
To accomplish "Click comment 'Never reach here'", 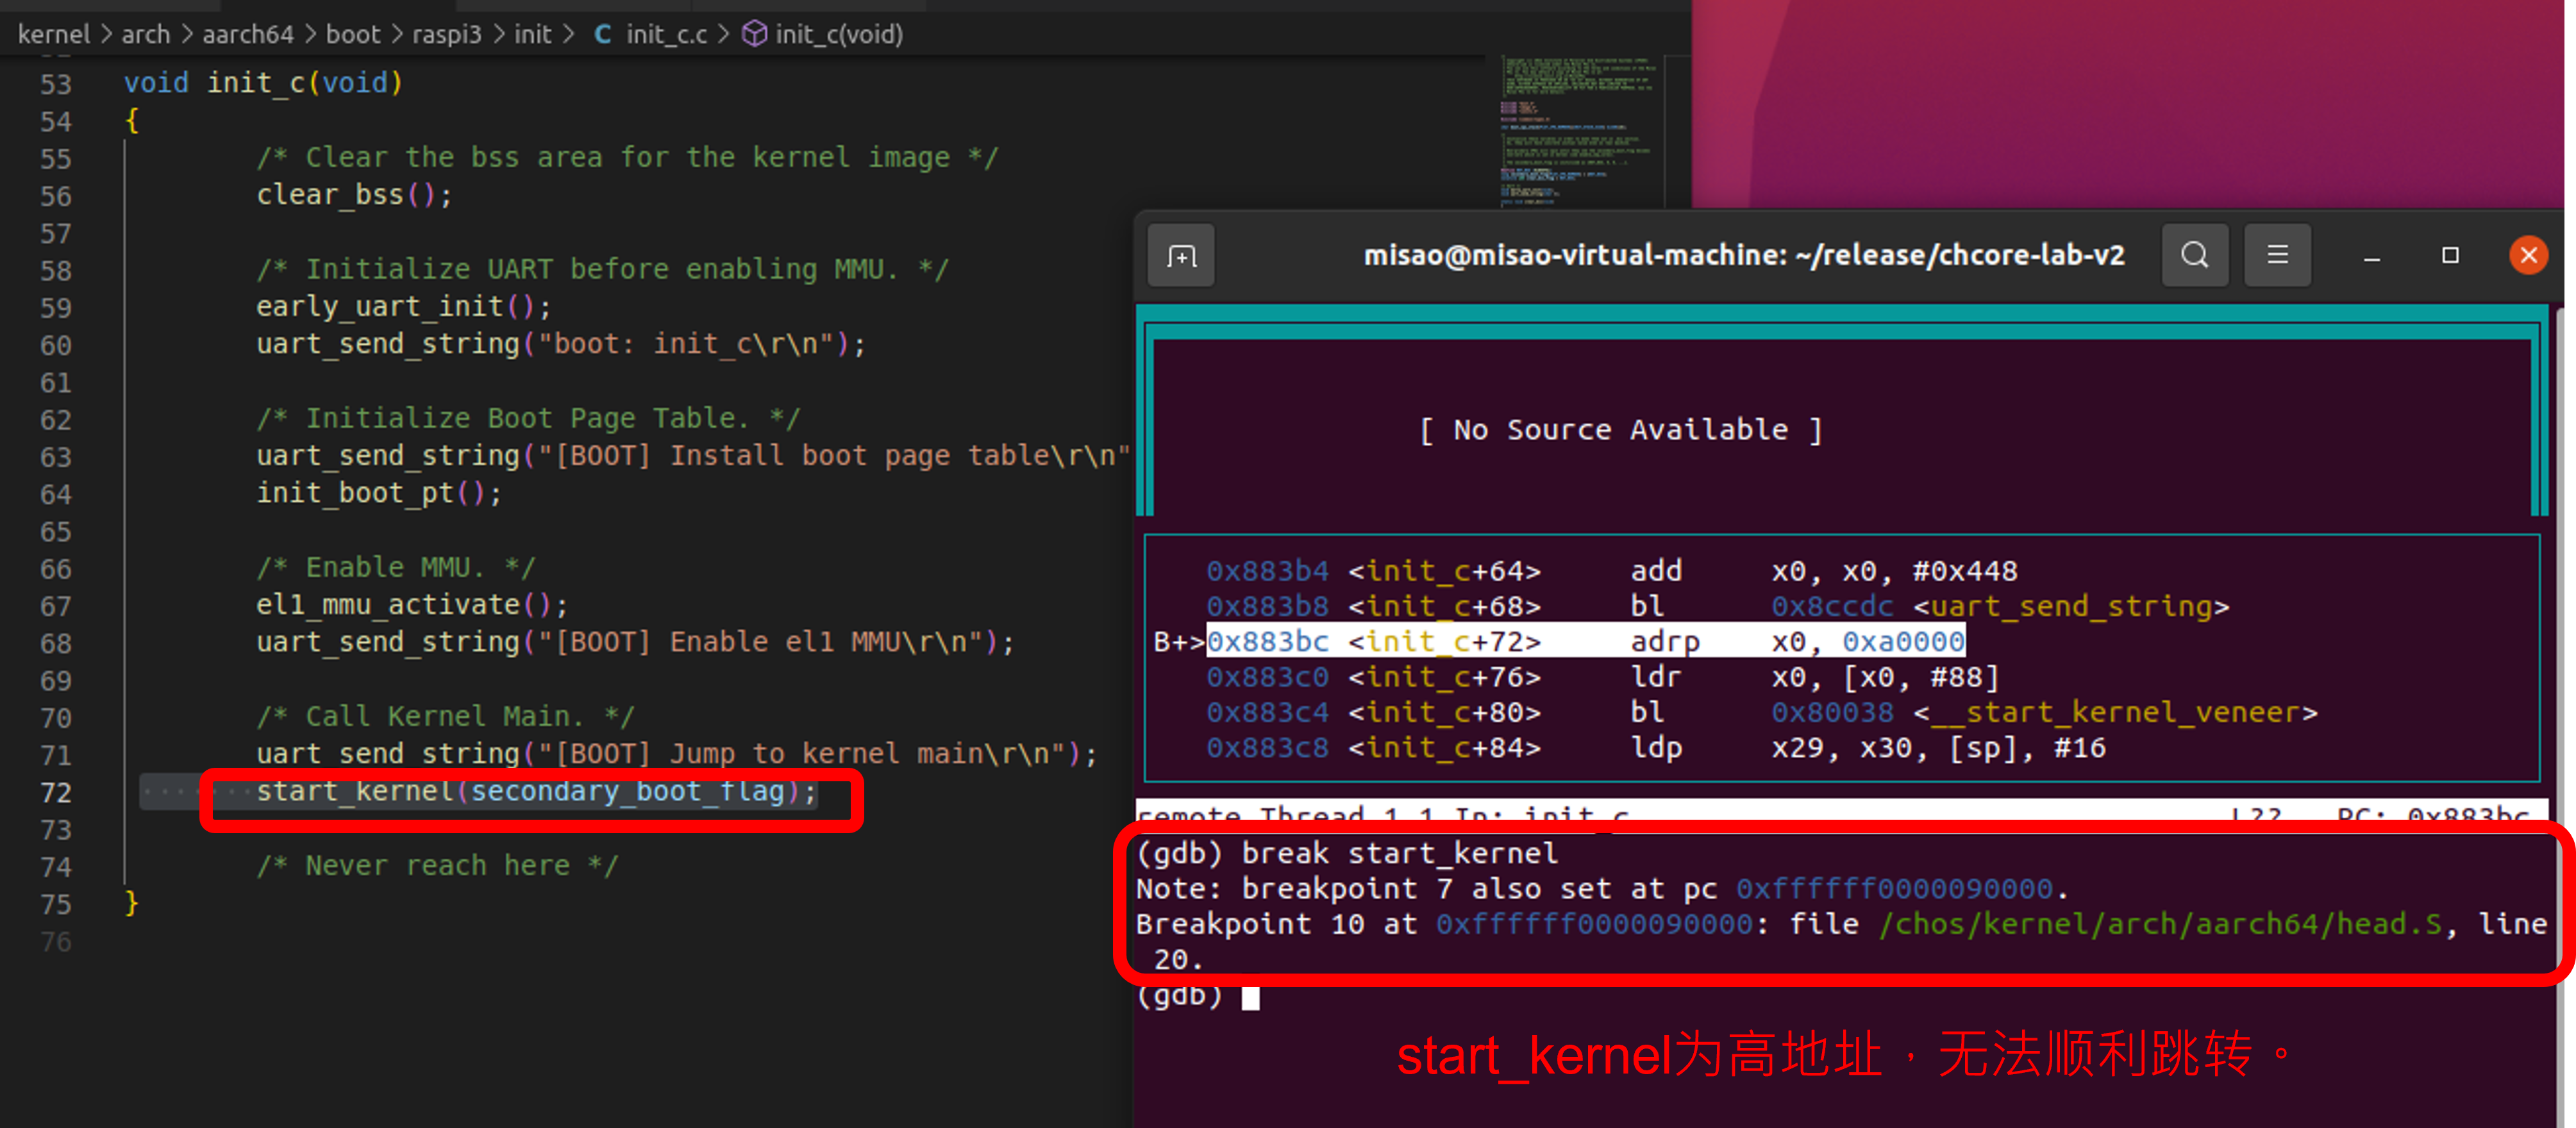I will click(437, 866).
